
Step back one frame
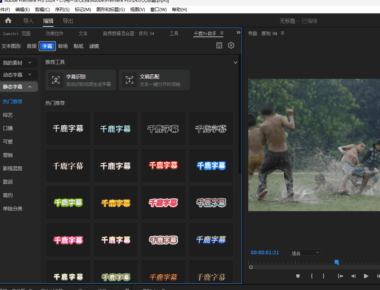pos(353,276)
